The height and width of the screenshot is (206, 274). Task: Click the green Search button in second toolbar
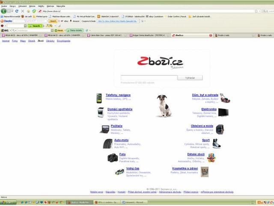35,26
